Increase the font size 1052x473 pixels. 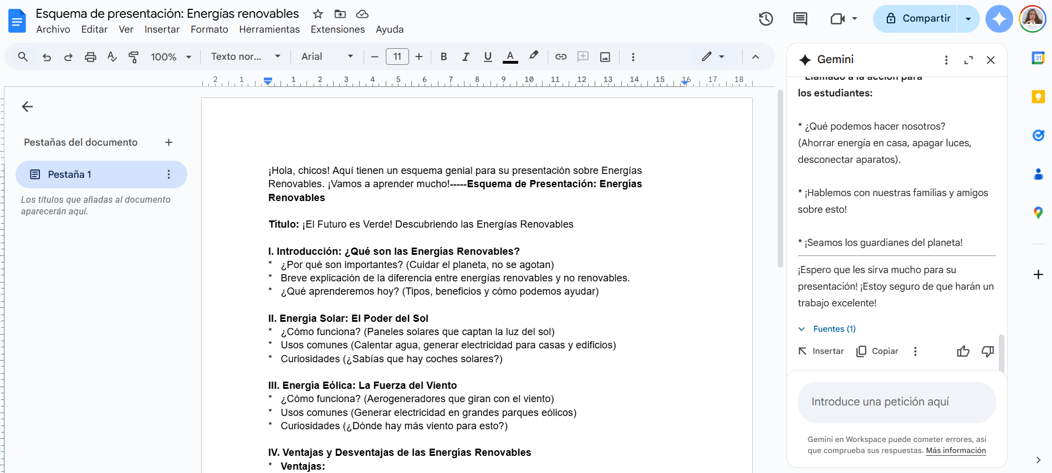(x=419, y=56)
